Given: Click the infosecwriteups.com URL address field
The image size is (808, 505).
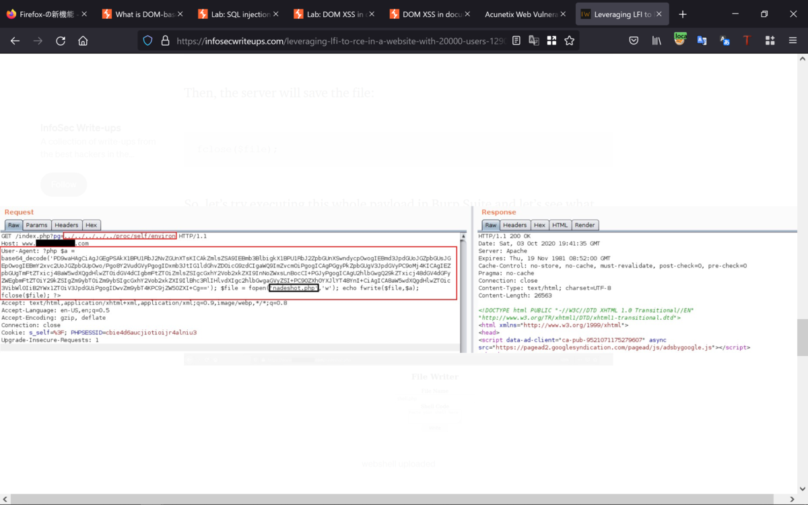Looking at the screenshot, I should coord(340,40).
